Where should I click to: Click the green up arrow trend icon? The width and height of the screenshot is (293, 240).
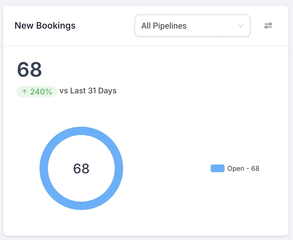[25, 92]
